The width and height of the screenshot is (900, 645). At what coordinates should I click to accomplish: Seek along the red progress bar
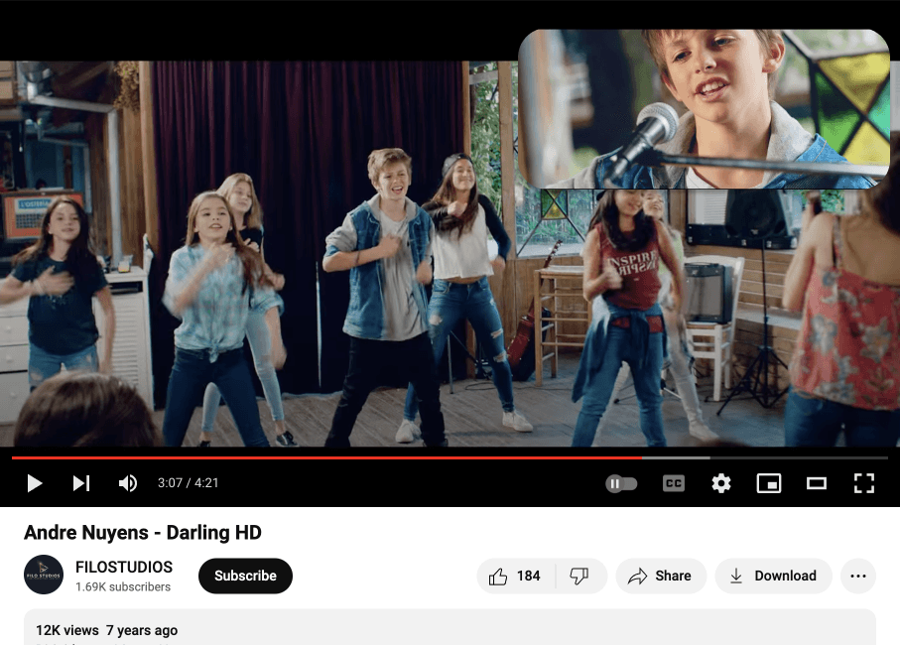click(327, 457)
